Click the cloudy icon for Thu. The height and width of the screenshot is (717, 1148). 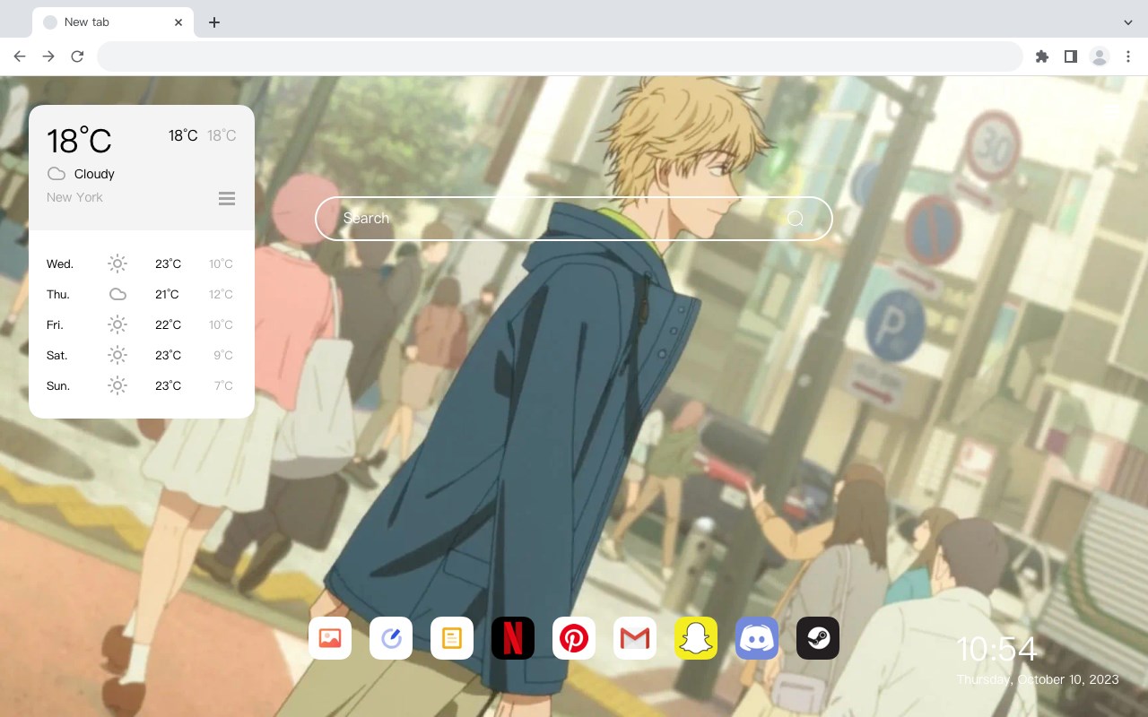tap(117, 294)
